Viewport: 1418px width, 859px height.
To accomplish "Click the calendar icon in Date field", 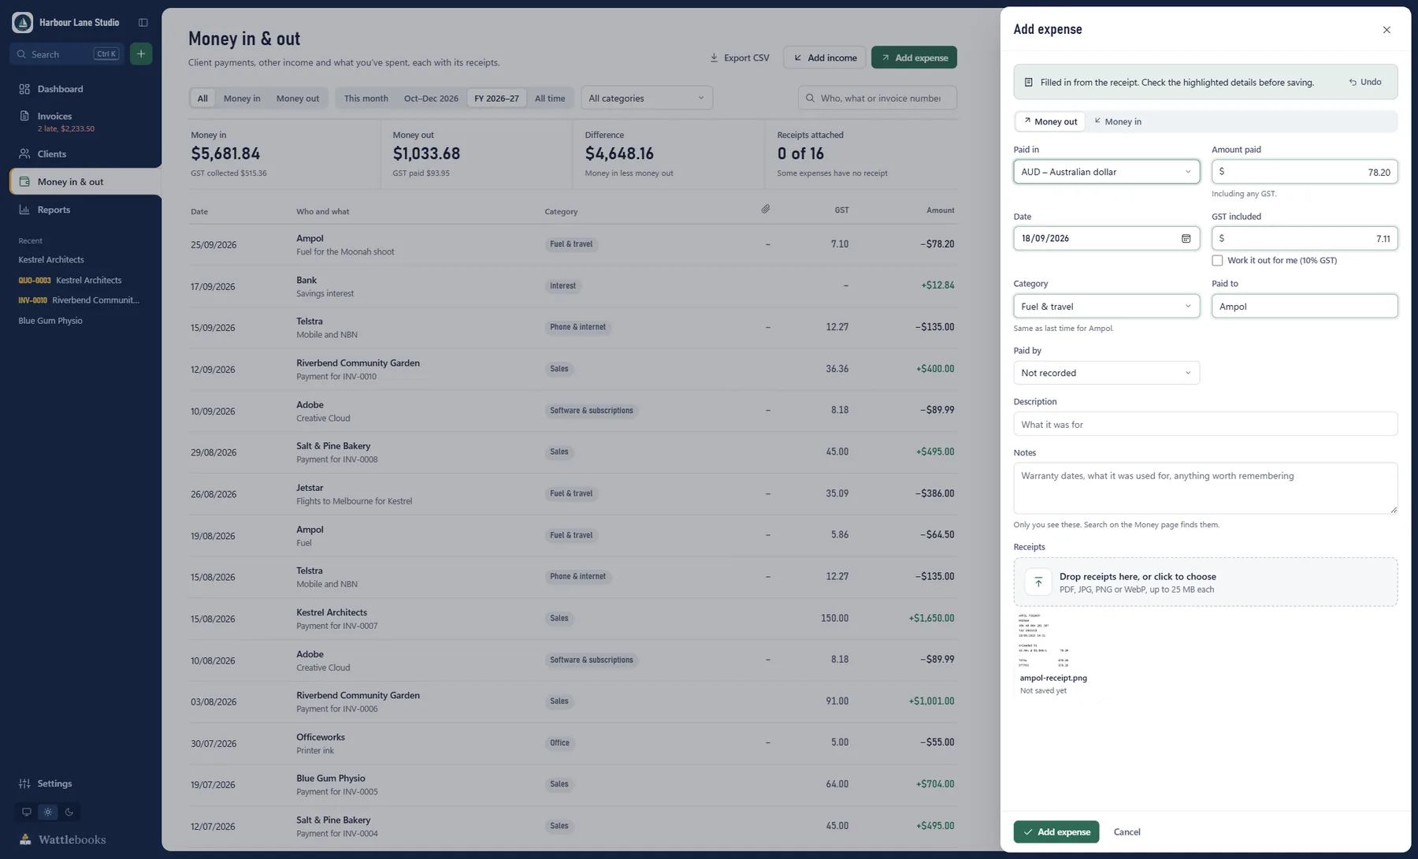I will pos(1186,238).
